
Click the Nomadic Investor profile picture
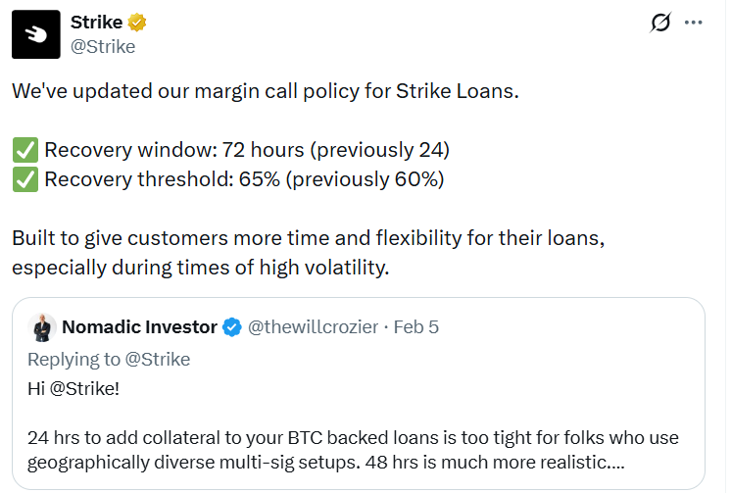42,326
